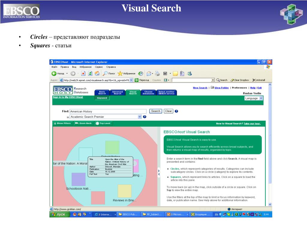Refresh the page with green arrows icon
This screenshot has height=230, width=307.
point(90,74)
